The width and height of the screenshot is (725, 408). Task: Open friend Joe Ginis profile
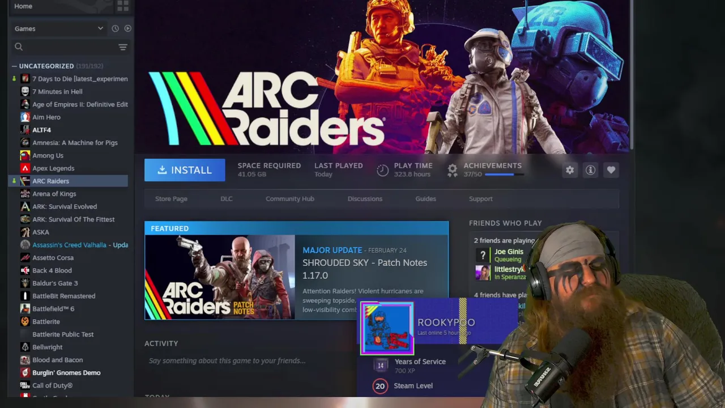509,252
